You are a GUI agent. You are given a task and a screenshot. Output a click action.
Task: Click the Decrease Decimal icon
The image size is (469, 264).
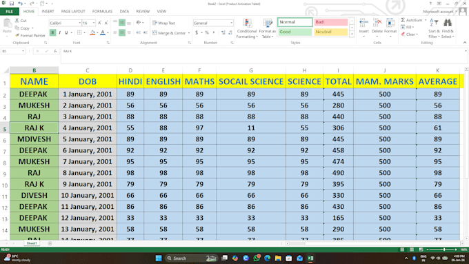click(x=230, y=32)
